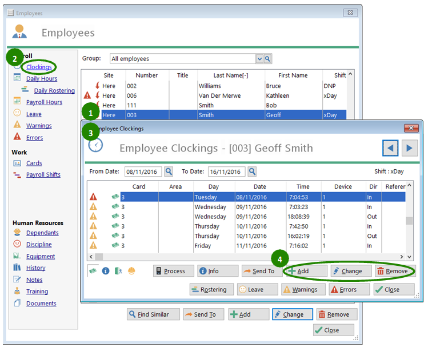Expand the Group dropdown arrow

click(x=259, y=59)
